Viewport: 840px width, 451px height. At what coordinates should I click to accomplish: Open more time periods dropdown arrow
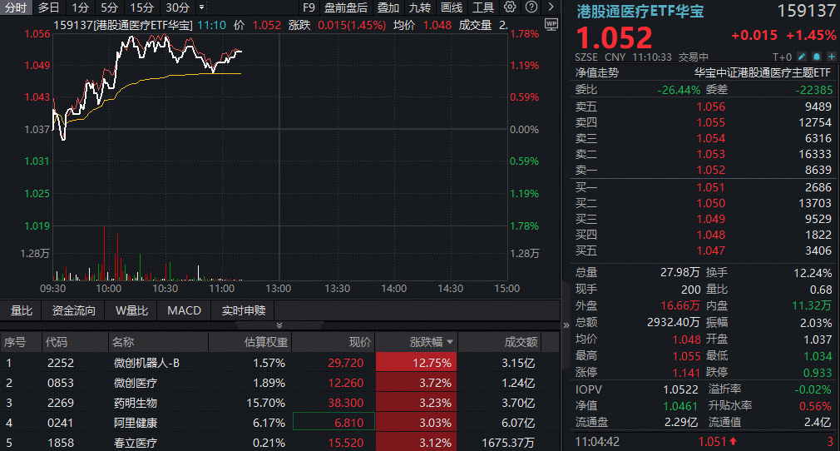tap(201, 7)
